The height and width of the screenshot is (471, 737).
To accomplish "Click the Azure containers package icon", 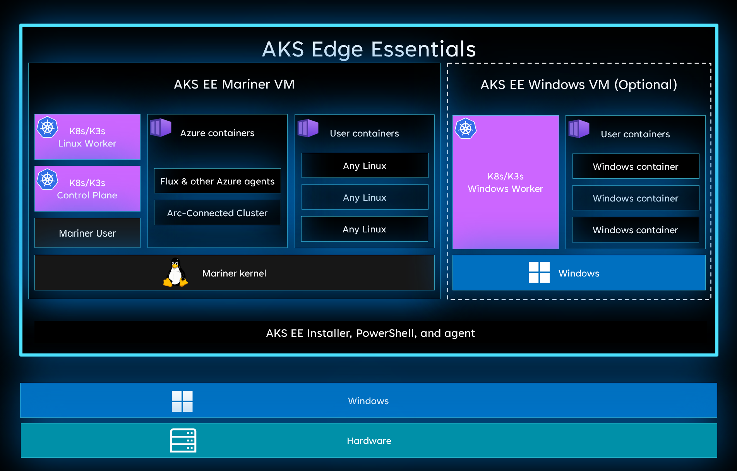I will click(160, 128).
